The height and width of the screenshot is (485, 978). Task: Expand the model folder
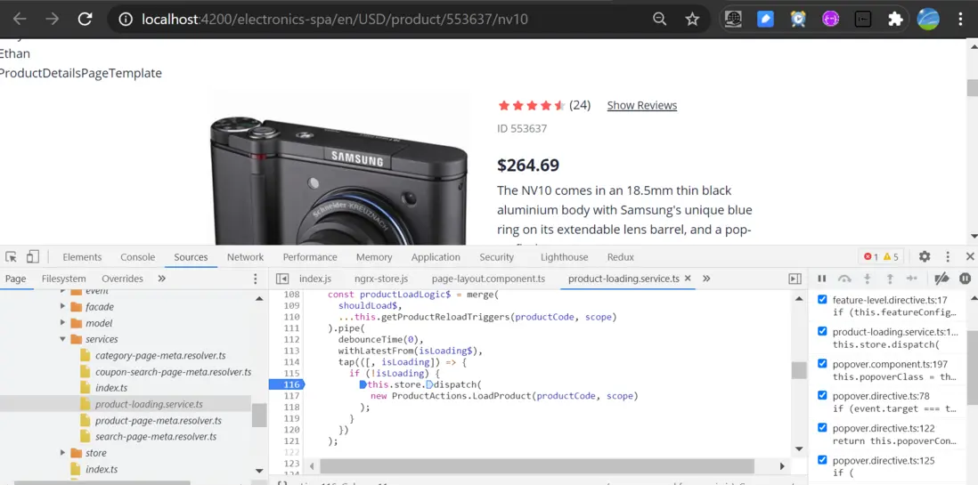point(63,323)
